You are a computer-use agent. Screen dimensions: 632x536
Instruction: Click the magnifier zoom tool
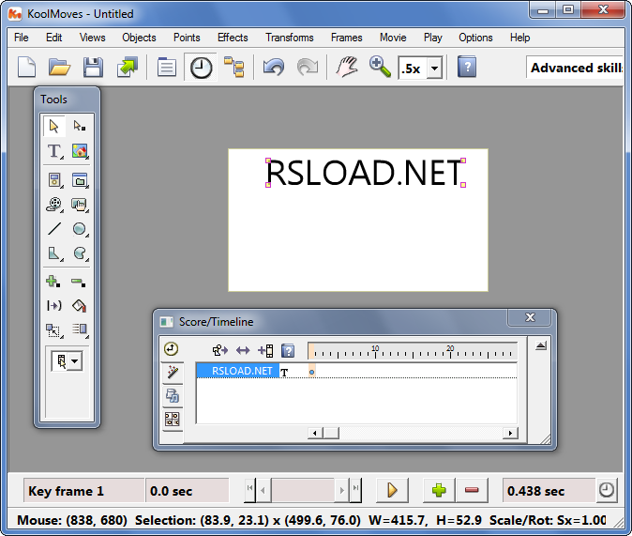380,67
